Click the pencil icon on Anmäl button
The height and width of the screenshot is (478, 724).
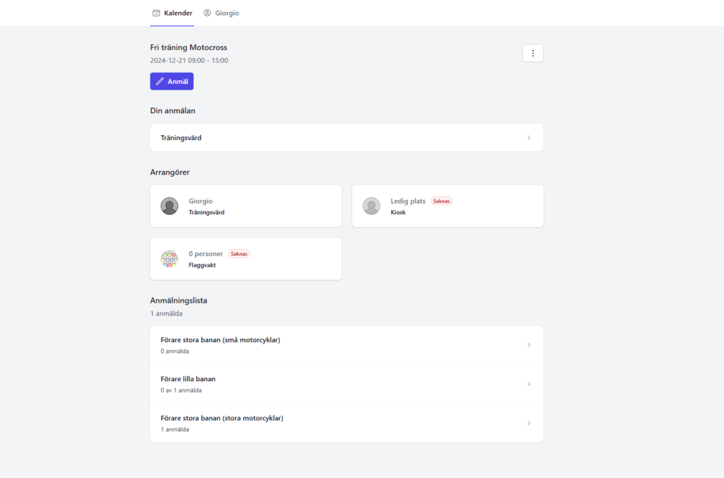pyautogui.click(x=160, y=81)
